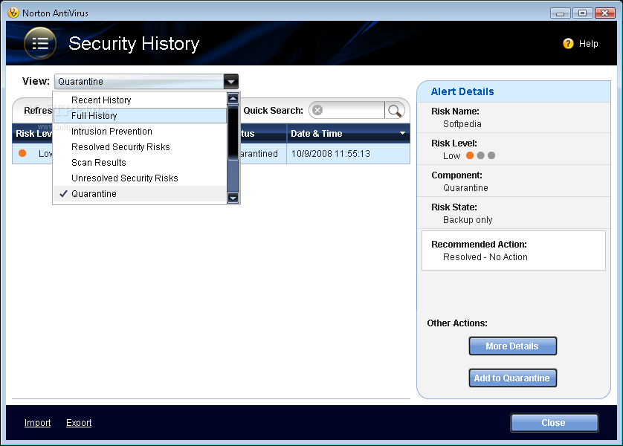Run search with the magnifying glass icon
This screenshot has height=446, width=623.
coord(395,111)
